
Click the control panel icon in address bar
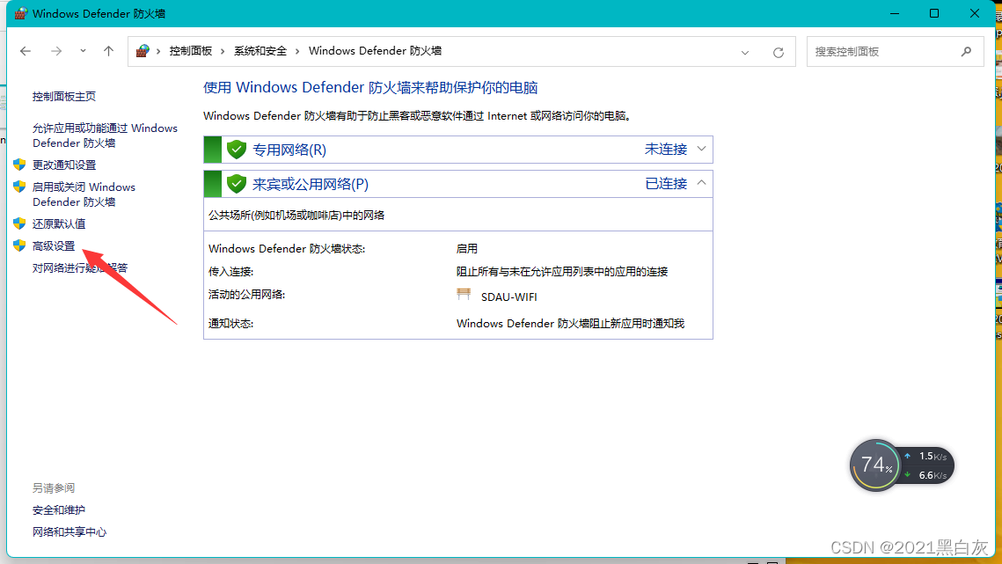(143, 50)
